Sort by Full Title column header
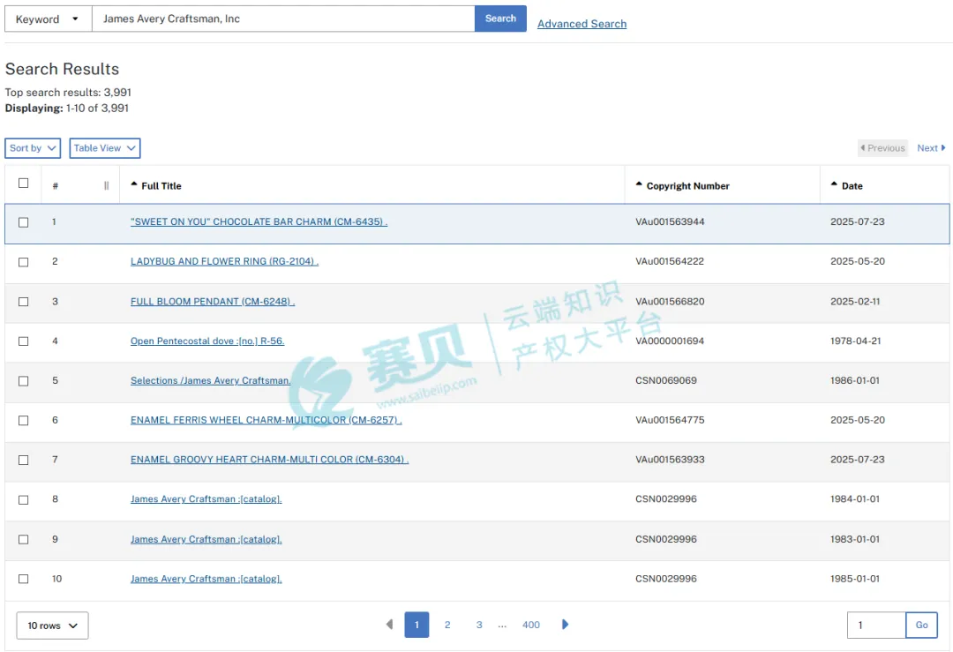 tap(156, 186)
